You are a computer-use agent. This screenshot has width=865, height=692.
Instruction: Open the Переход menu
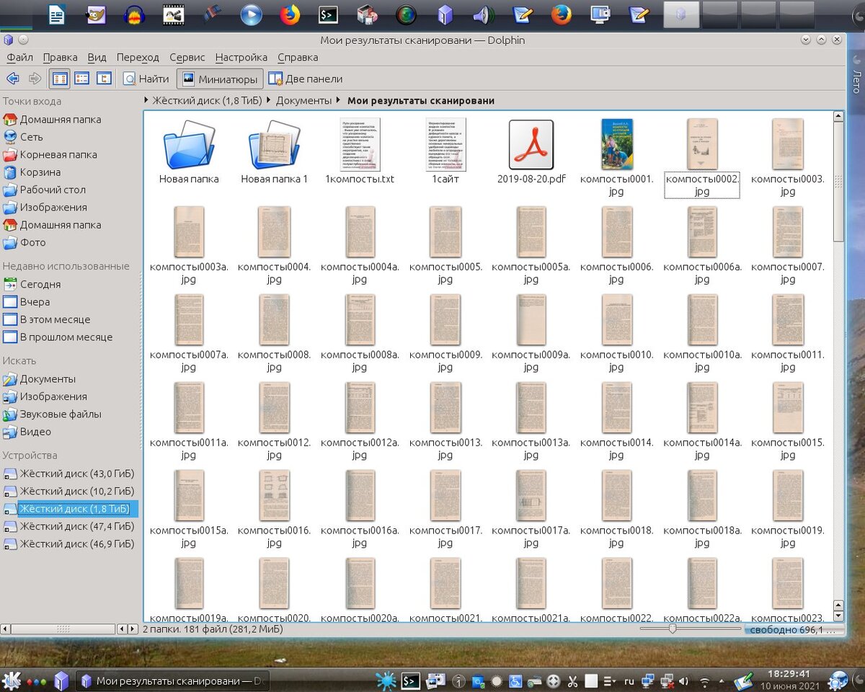click(138, 57)
